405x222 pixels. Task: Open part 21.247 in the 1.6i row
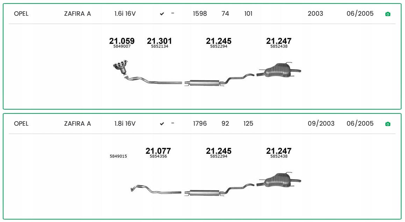pos(279,41)
